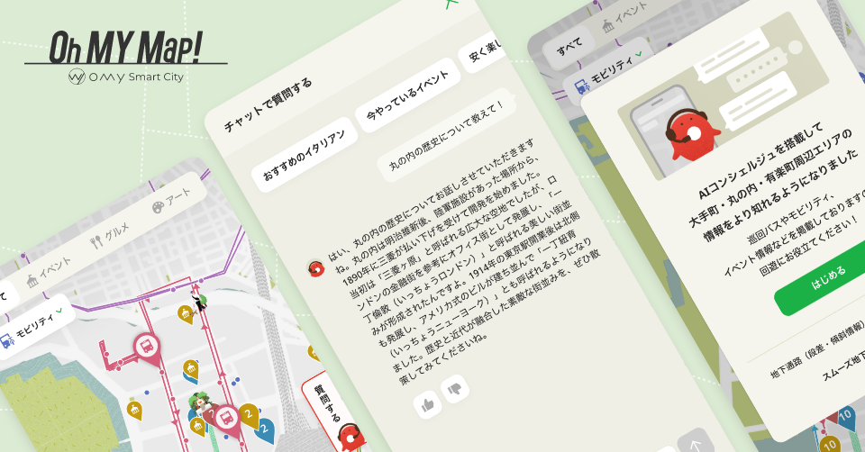This screenshot has width=865, height=452.
Task: Click the Oh MY Map! logo
Action: coord(125,47)
